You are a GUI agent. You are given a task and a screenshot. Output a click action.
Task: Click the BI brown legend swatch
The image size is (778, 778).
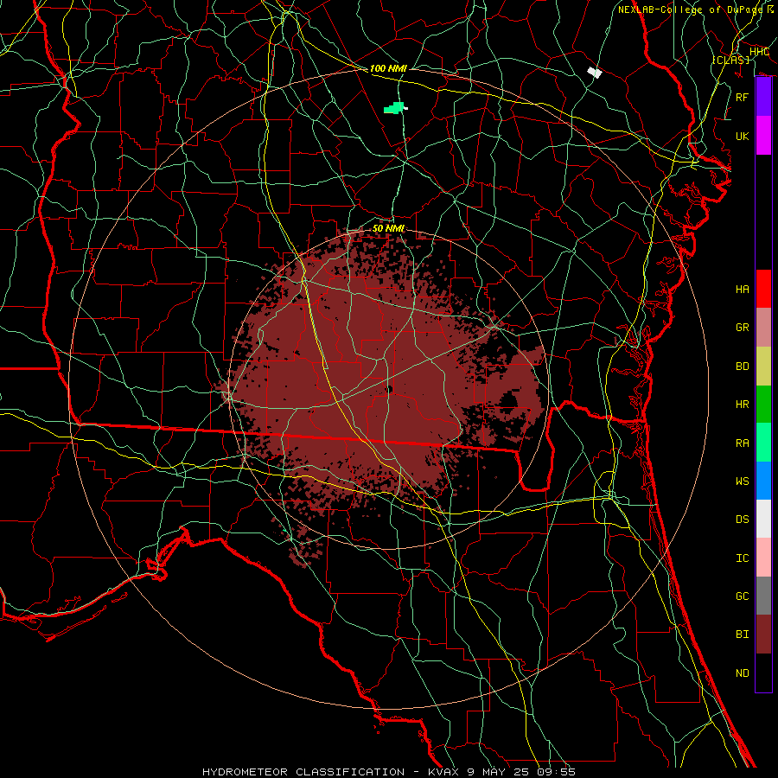[763, 635]
